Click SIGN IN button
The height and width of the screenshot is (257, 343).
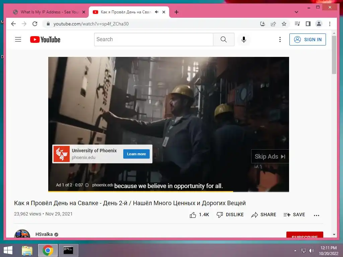(x=307, y=39)
